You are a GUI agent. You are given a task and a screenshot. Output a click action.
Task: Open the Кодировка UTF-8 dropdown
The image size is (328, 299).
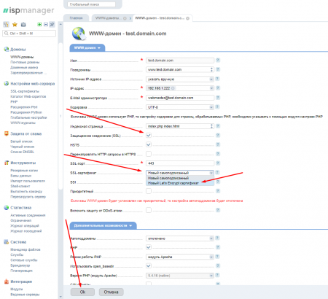180,107
